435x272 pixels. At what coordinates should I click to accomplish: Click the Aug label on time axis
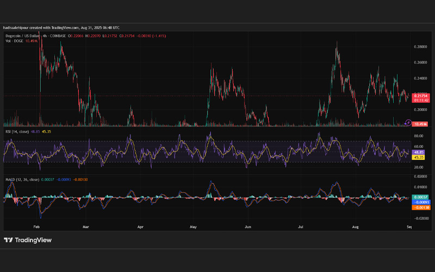(355, 227)
